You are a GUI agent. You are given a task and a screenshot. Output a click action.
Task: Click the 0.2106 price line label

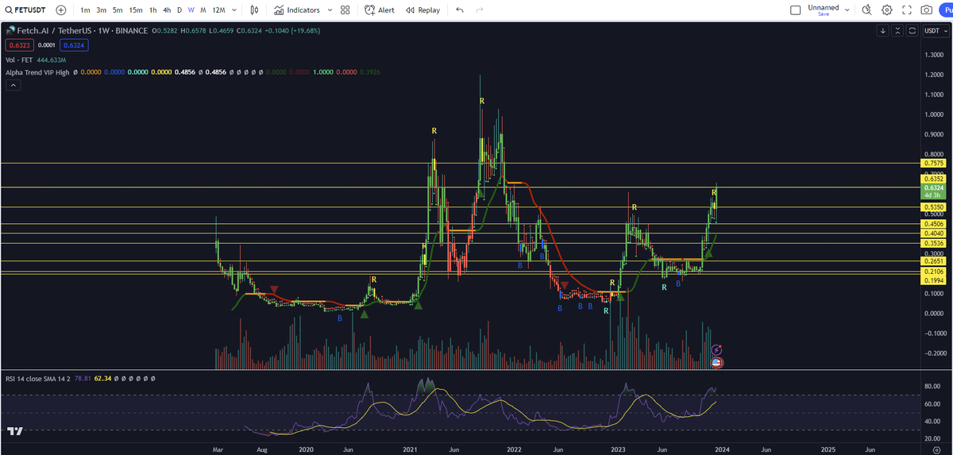932,272
